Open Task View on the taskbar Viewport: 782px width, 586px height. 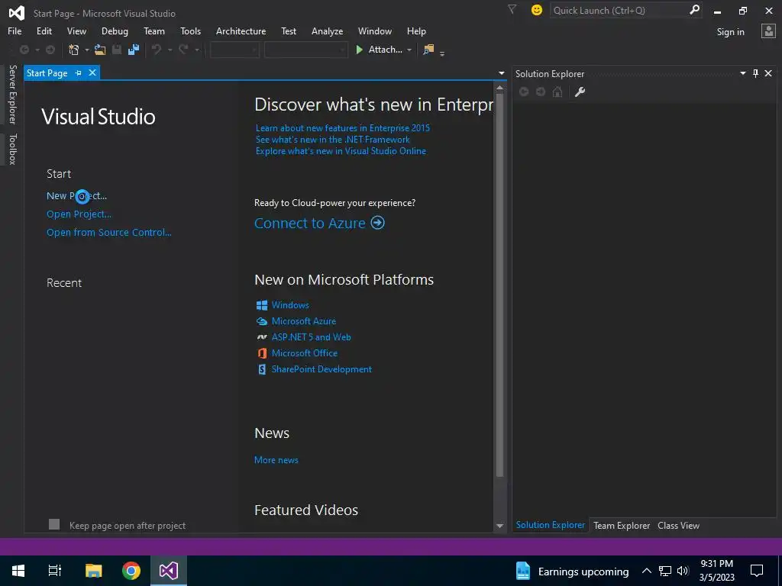click(55, 571)
